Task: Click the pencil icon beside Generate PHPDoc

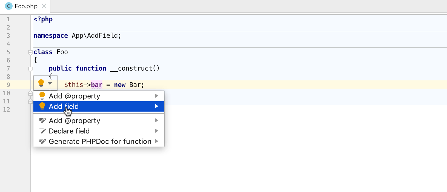Action: coord(42,141)
